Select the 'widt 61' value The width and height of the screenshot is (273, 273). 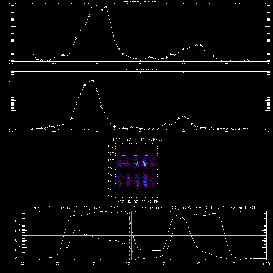247,208
